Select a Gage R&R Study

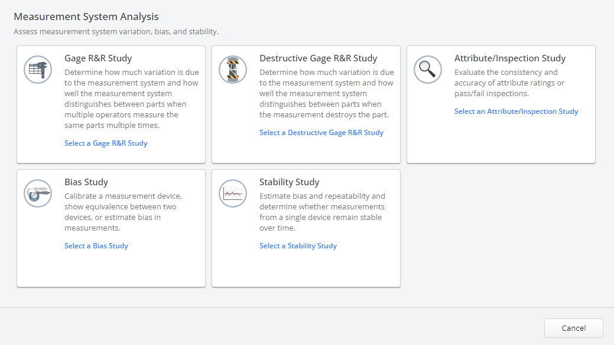click(x=106, y=143)
